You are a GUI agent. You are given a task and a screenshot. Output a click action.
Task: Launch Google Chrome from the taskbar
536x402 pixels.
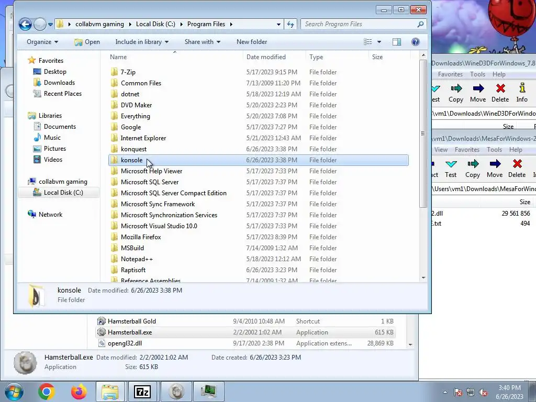(46, 392)
